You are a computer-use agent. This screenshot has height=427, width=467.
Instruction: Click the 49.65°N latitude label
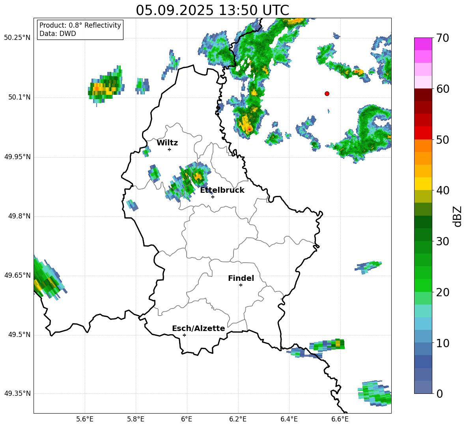[17, 275]
